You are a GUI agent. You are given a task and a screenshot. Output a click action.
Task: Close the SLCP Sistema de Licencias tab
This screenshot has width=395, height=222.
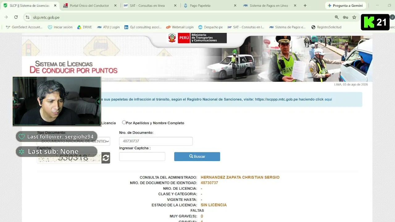[x=56, y=6]
